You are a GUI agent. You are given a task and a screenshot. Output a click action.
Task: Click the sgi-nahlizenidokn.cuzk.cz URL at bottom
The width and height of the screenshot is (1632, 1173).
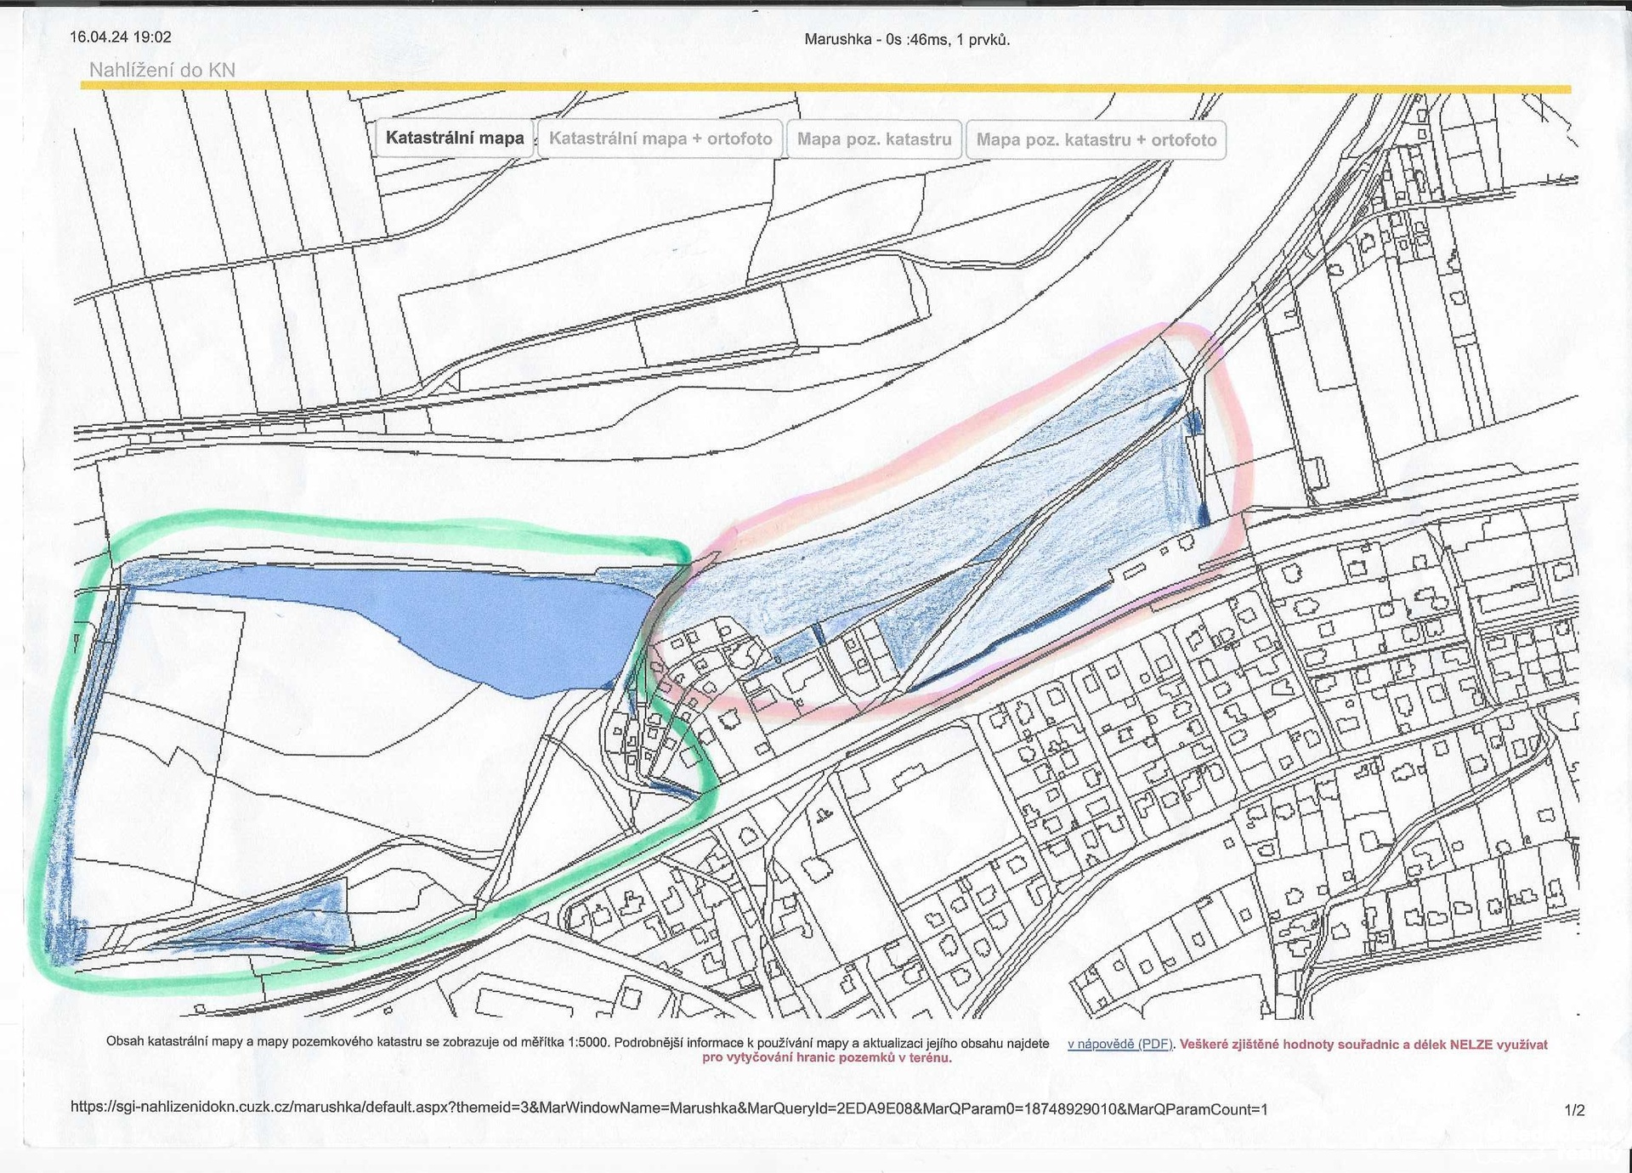[x=668, y=1108]
